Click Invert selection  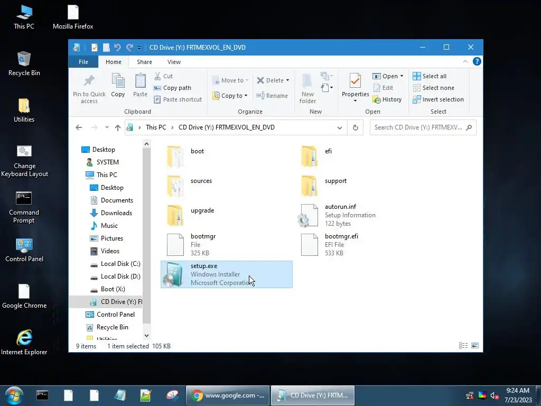pos(438,99)
